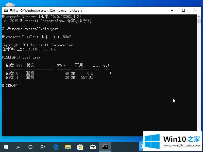
Task: Open Microsoft Store from taskbar
Action: tap(80, 147)
